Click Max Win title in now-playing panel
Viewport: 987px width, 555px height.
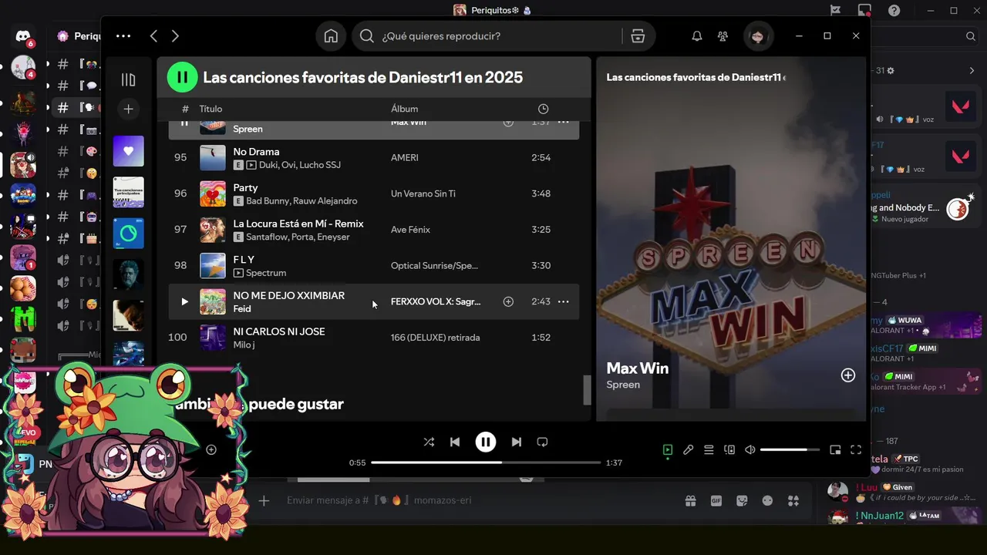[637, 368]
